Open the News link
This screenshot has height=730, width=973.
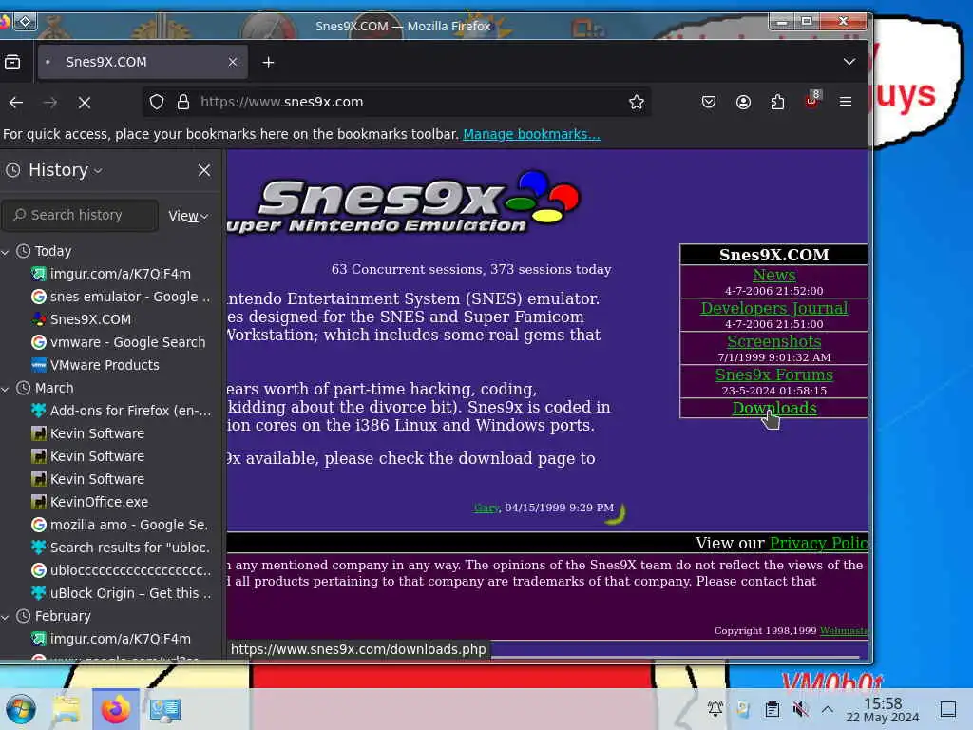pyautogui.click(x=773, y=275)
